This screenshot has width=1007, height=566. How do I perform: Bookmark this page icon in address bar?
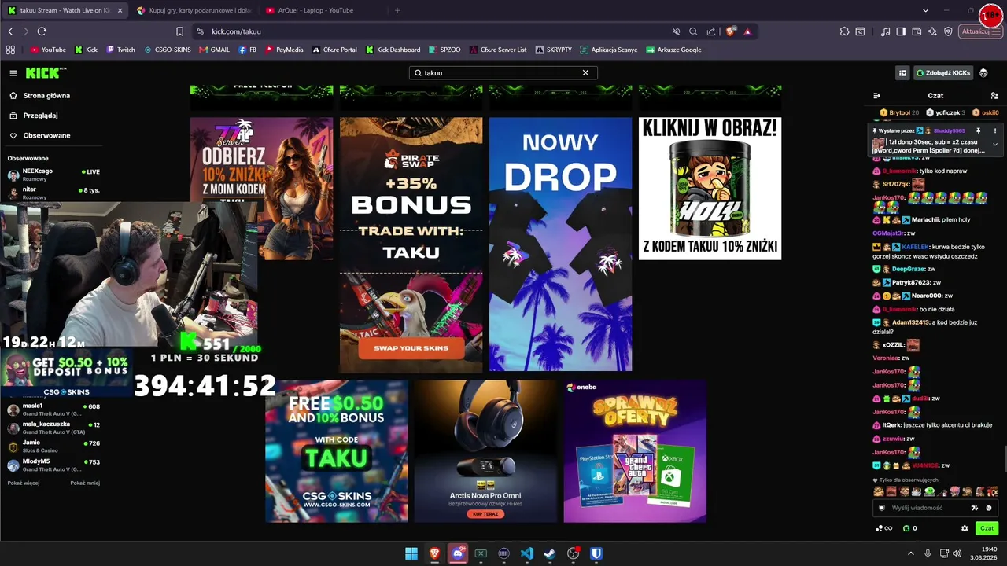point(179,31)
